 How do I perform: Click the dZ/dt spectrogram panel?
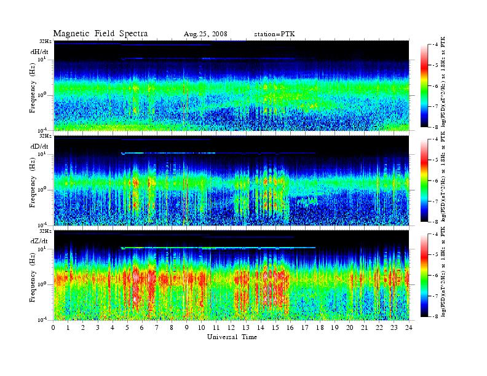pyautogui.click(x=232, y=275)
